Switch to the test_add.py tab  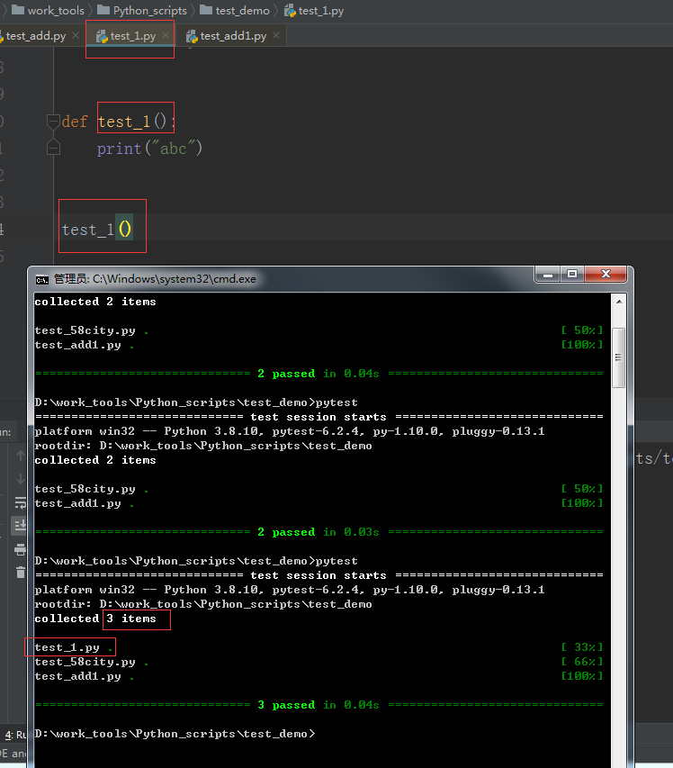pyautogui.click(x=36, y=36)
